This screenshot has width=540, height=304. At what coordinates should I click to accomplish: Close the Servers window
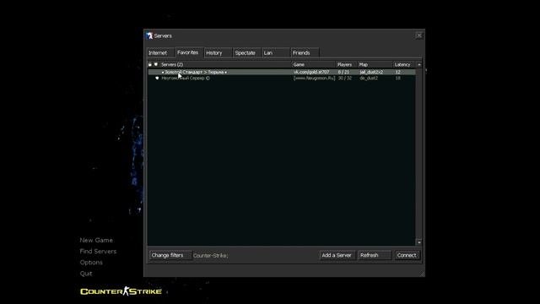point(419,35)
